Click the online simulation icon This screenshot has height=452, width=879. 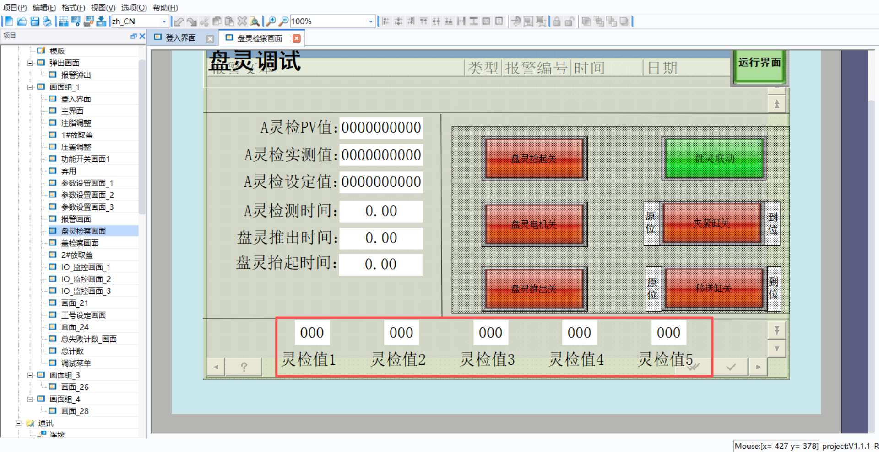click(x=89, y=21)
